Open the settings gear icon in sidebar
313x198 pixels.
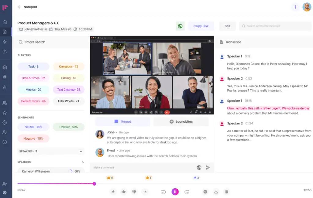pos(5,122)
